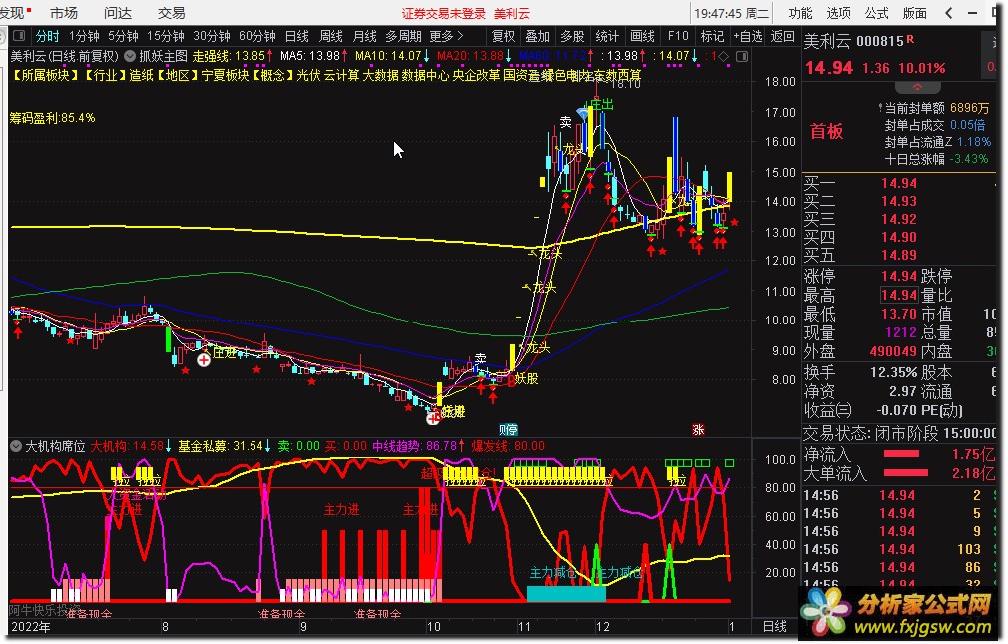Viewport: 1008px width, 644px height.
Task: Expand the 更多 periods list
Action: click(x=446, y=36)
